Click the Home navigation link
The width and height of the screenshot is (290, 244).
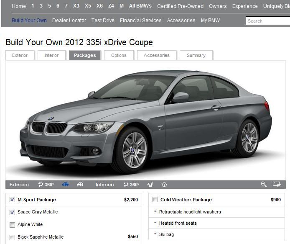pyautogui.click(x=19, y=6)
